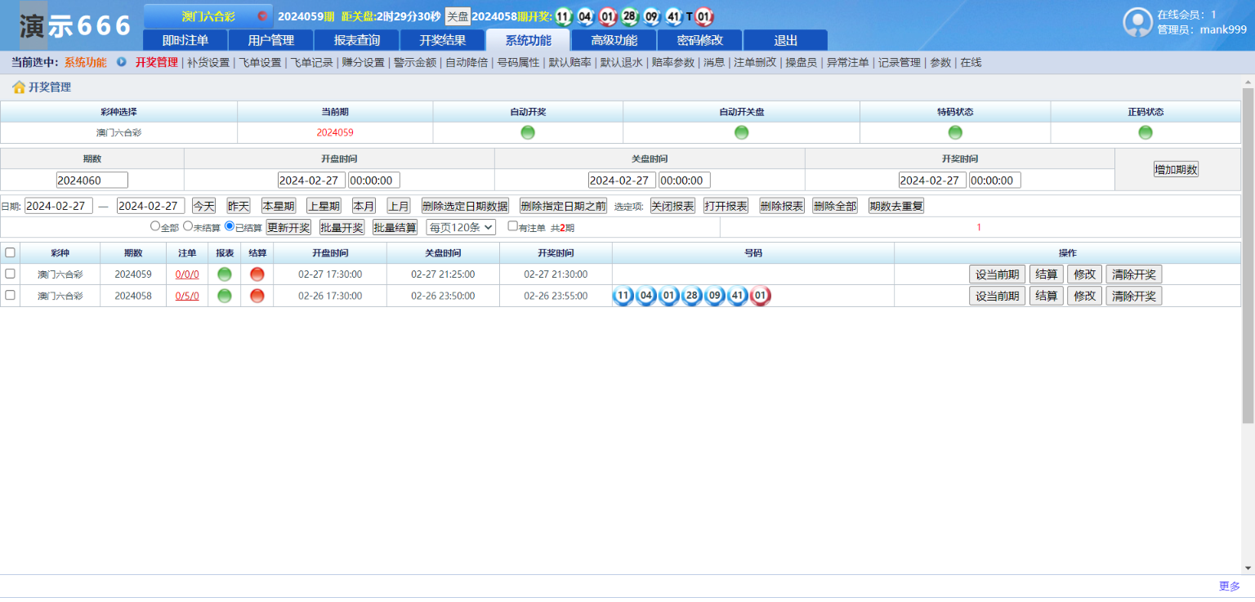
Task: Click the 退出 logout tab
Action: click(786, 40)
